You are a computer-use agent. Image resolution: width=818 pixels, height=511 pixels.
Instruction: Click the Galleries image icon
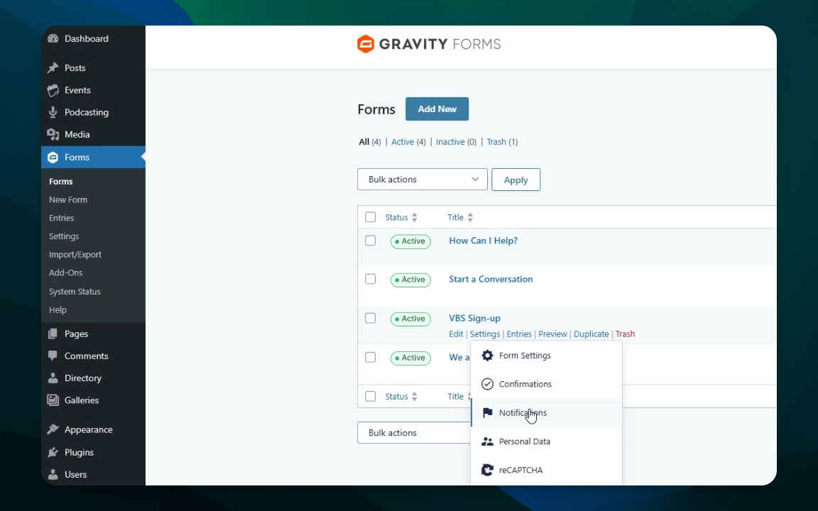53,400
